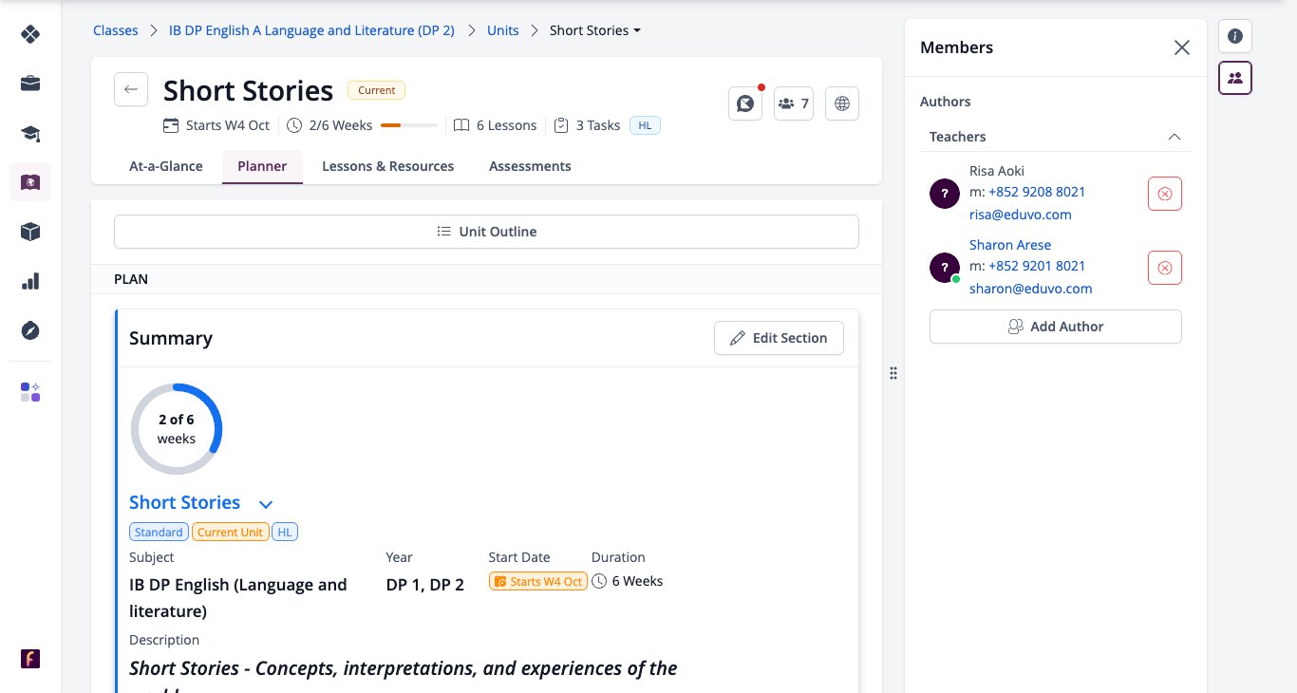Select the Planner tab
Viewport: 1297px width, 693px height.
point(262,166)
